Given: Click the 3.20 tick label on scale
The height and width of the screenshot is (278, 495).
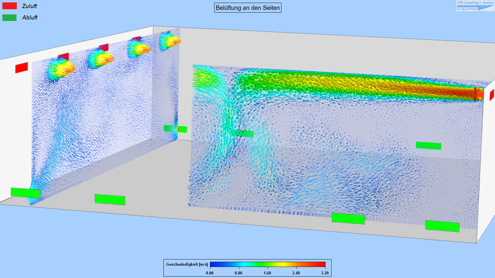Looking at the screenshot, I should coord(325,273).
